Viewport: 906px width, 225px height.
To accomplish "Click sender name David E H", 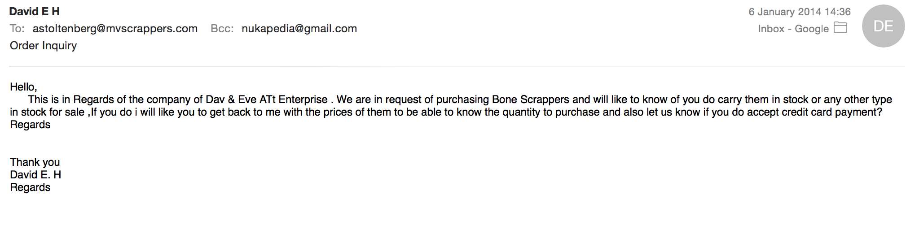I will (35, 11).
